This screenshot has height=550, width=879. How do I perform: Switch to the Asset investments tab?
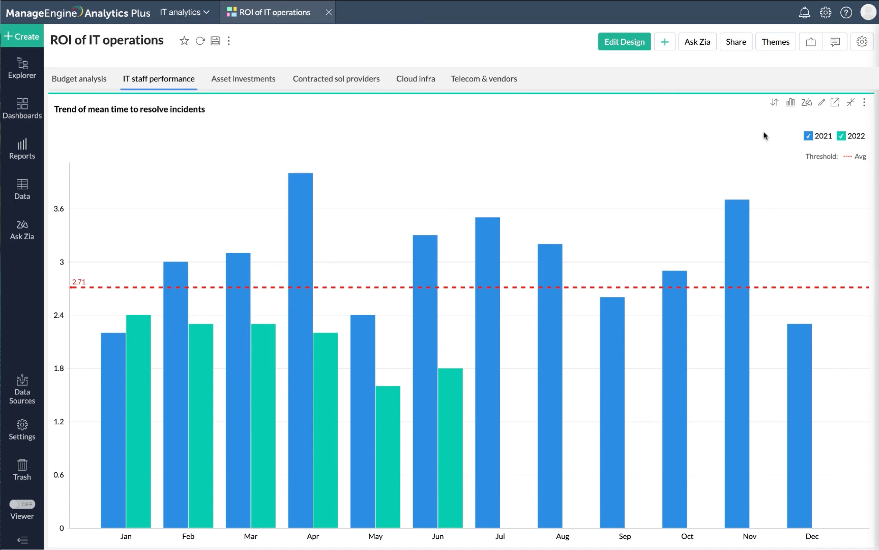(243, 79)
